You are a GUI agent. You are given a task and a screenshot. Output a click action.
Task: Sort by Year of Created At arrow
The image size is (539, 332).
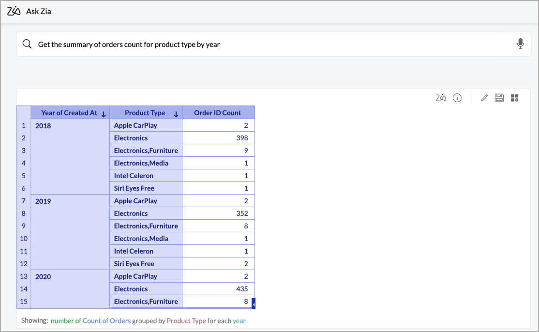coord(104,114)
